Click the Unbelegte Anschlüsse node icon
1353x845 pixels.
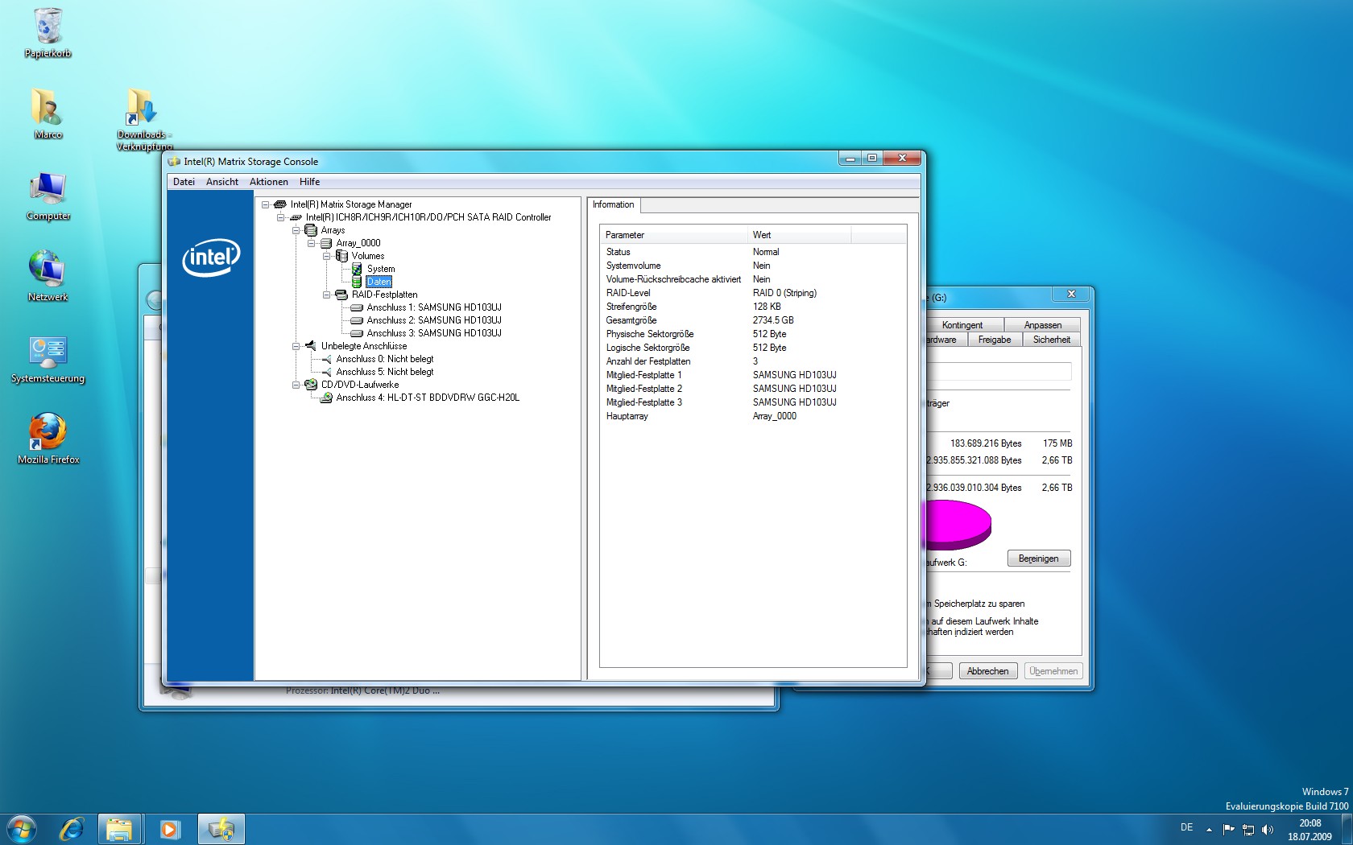coord(310,346)
